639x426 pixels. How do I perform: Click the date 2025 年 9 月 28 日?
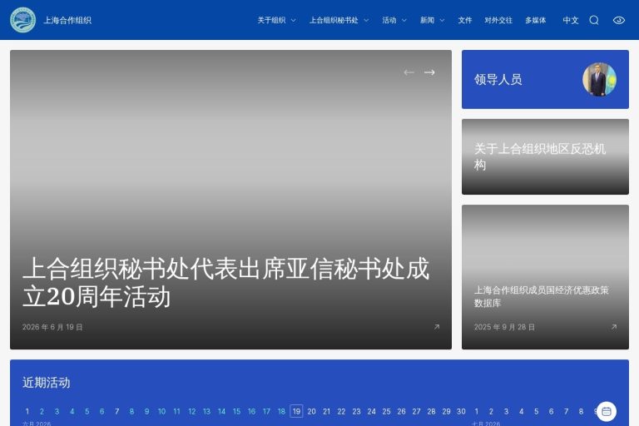(x=504, y=327)
